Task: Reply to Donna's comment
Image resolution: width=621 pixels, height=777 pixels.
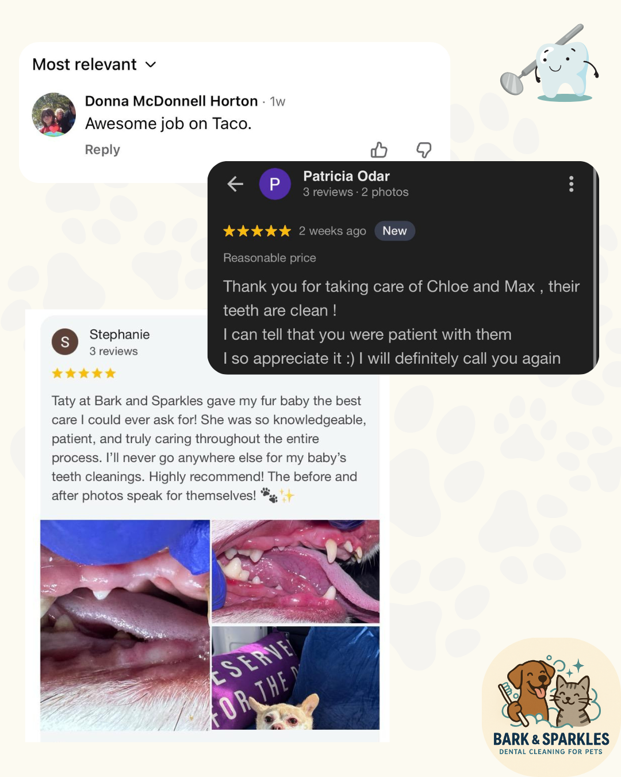Action: coord(102,150)
